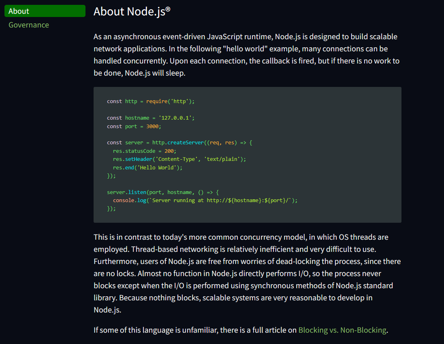Click the res.end('Hello World') line

(x=148, y=167)
